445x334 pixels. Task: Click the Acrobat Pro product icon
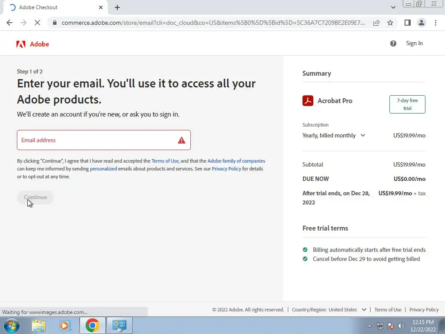point(308,100)
